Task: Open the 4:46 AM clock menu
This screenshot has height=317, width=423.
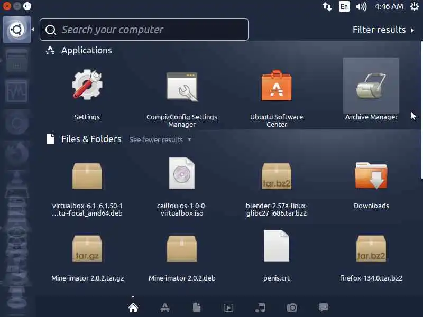Action: [x=389, y=6]
